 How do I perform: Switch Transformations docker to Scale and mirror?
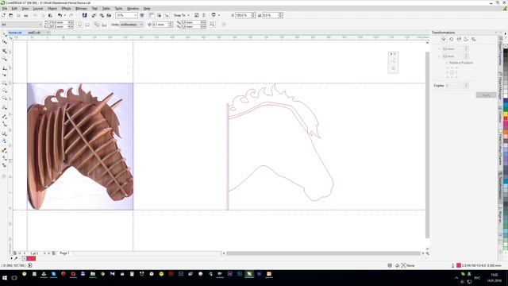(459, 39)
